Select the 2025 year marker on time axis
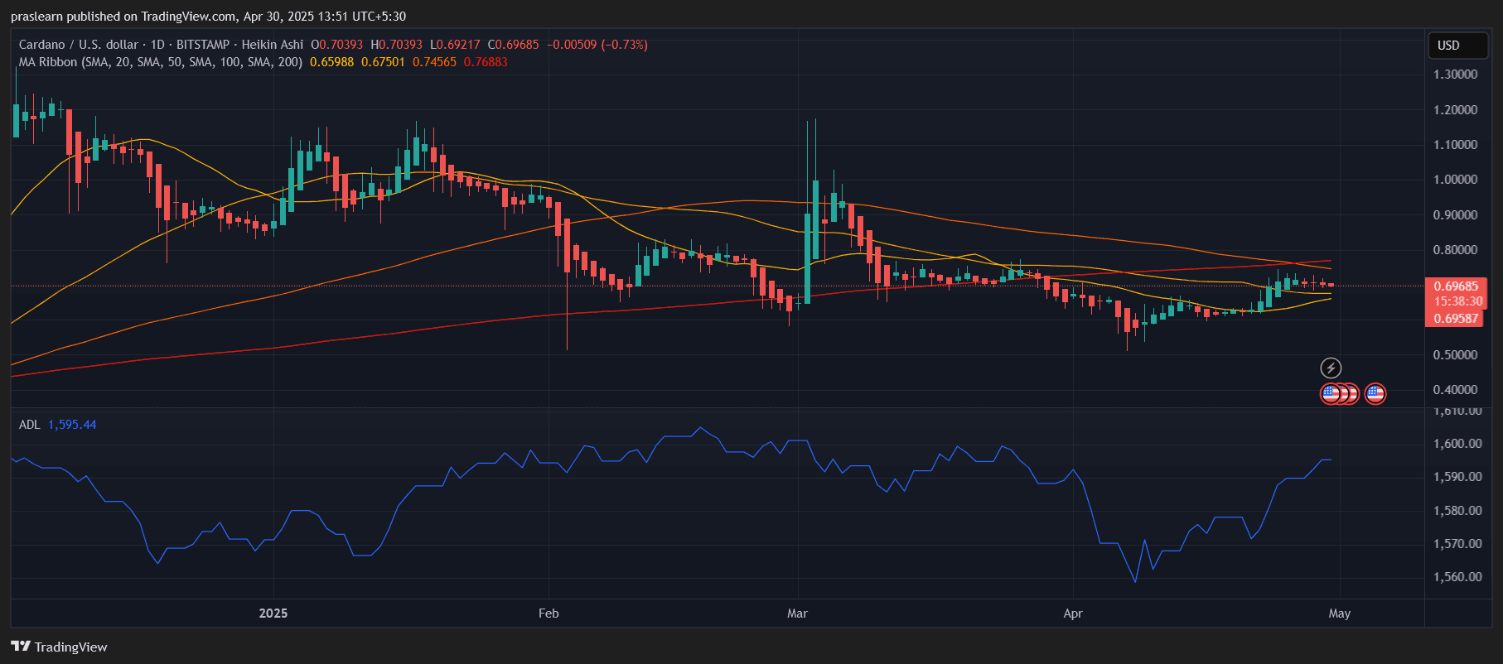 tap(273, 613)
